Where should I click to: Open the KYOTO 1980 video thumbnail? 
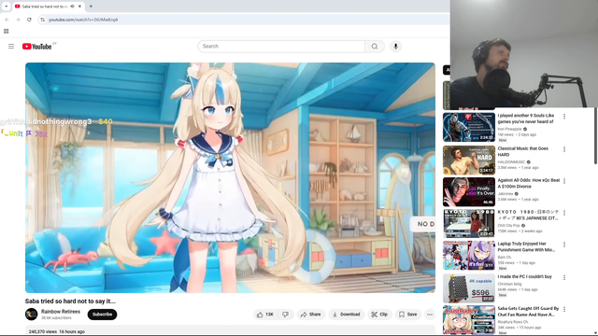click(469, 223)
